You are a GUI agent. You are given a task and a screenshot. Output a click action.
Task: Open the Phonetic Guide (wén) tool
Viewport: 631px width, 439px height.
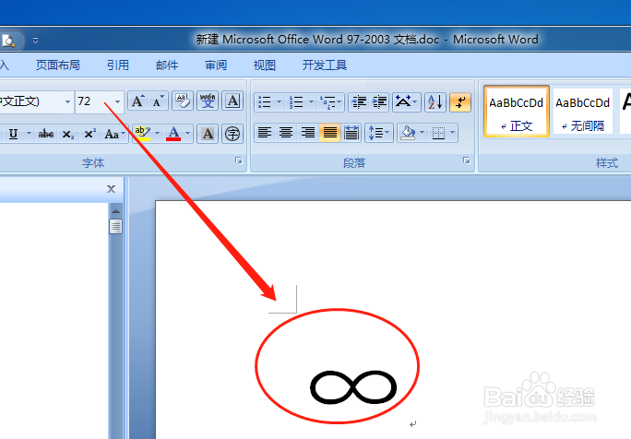point(208,101)
